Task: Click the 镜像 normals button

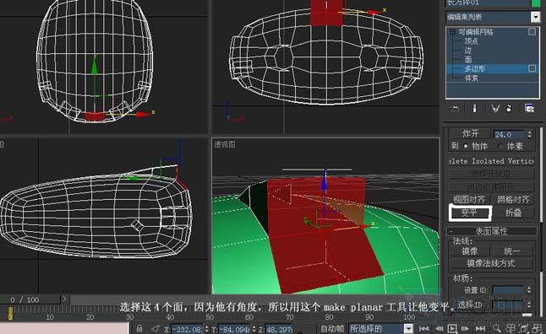Action: pyautogui.click(x=469, y=251)
